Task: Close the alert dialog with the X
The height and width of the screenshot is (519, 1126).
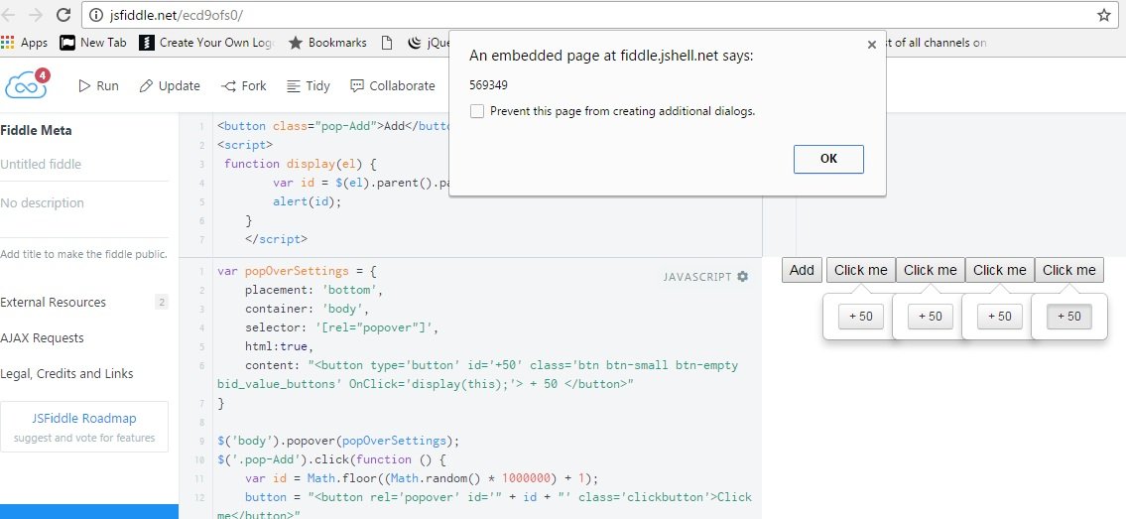Action: click(x=871, y=45)
